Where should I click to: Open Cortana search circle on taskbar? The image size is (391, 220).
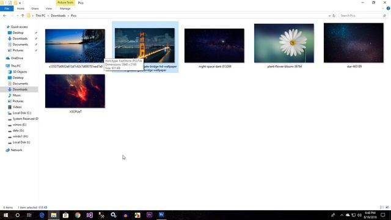[x=18, y=215]
